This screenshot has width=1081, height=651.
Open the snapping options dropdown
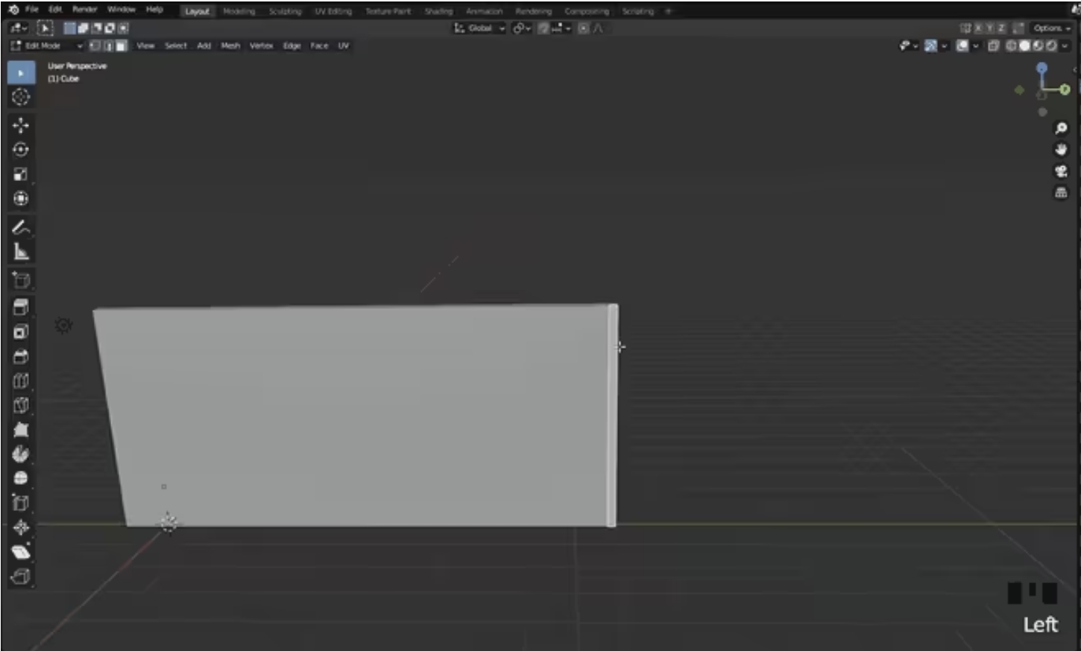tap(561, 28)
